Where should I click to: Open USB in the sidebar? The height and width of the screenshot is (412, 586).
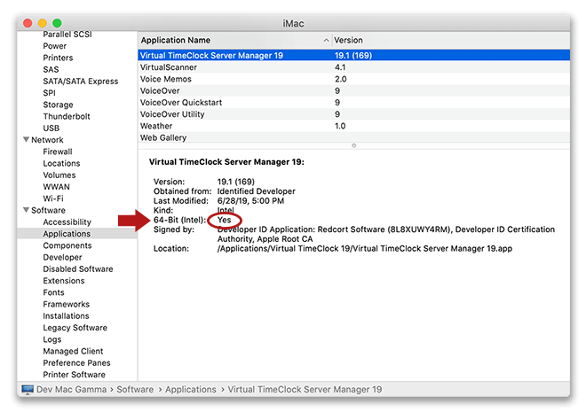[x=51, y=128]
